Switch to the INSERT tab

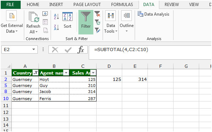pos(56,5)
